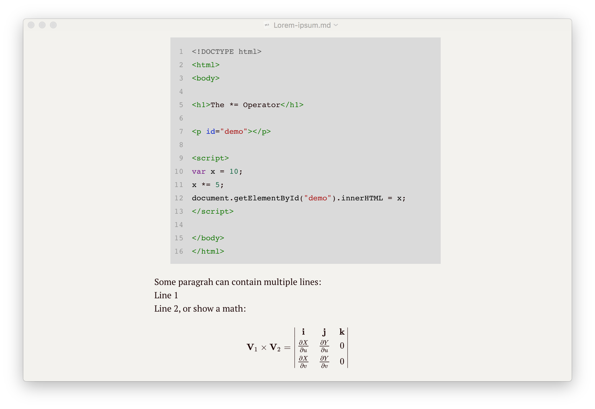Close the window with the leftmost traffic light
This screenshot has width=595, height=409.
click(x=31, y=25)
